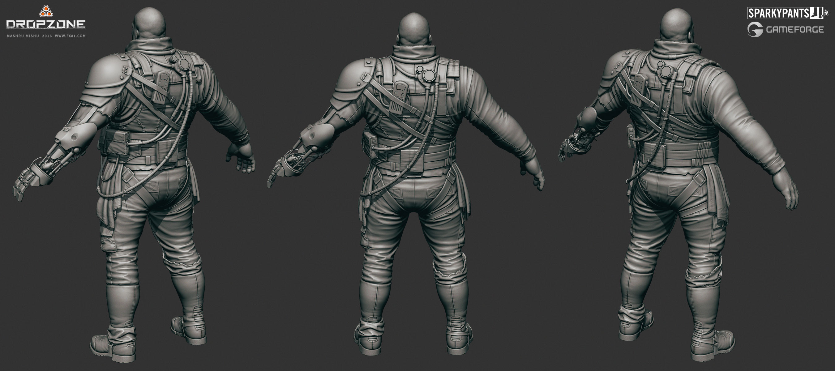Select the left three-quarter back view render
The width and height of the screenshot is (835, 371).
[x=134, y=185]
